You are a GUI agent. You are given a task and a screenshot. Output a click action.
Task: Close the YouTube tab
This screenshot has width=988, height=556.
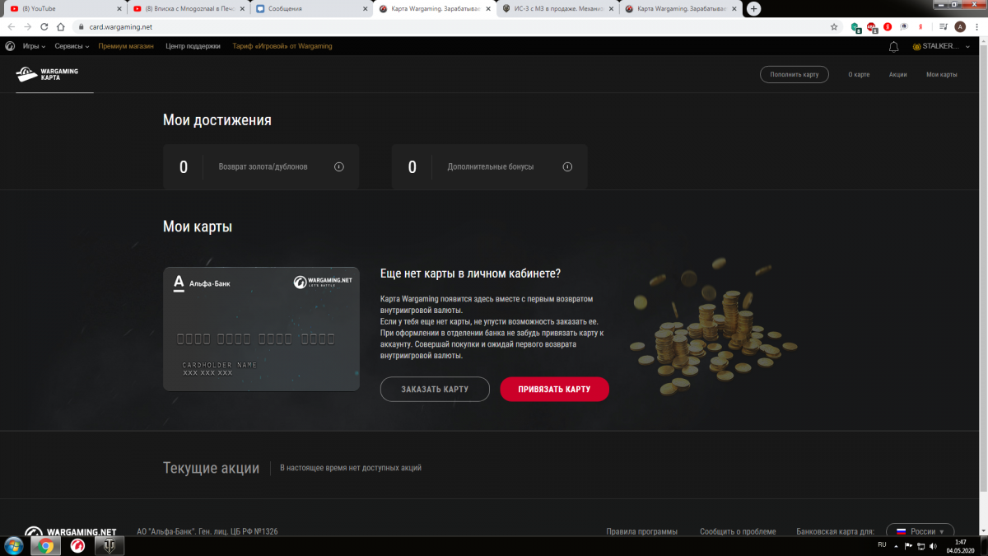[119, 8]
